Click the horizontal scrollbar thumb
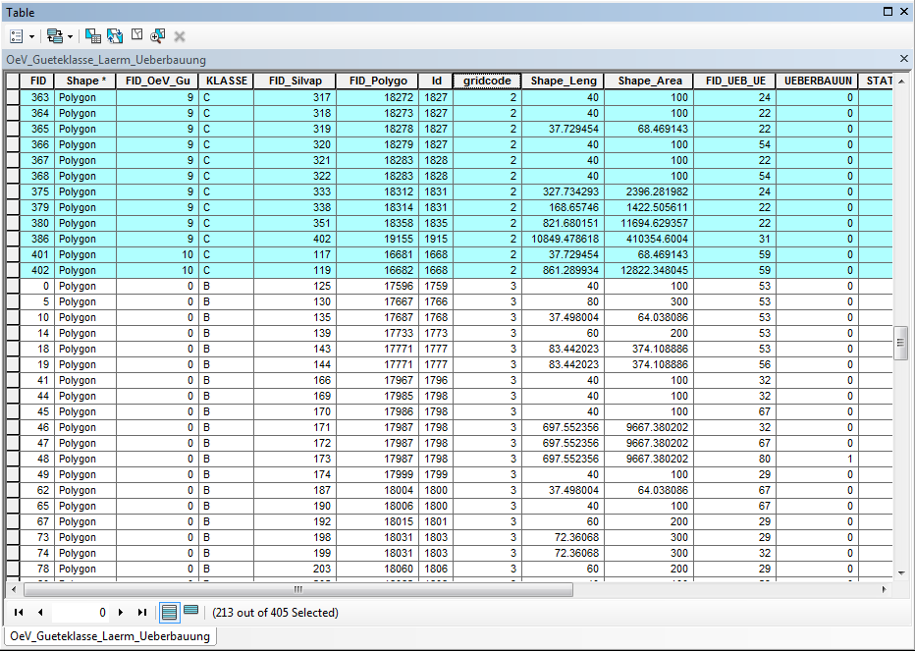The height and width of the screenshot is (652, 915). tap(297, 589)
